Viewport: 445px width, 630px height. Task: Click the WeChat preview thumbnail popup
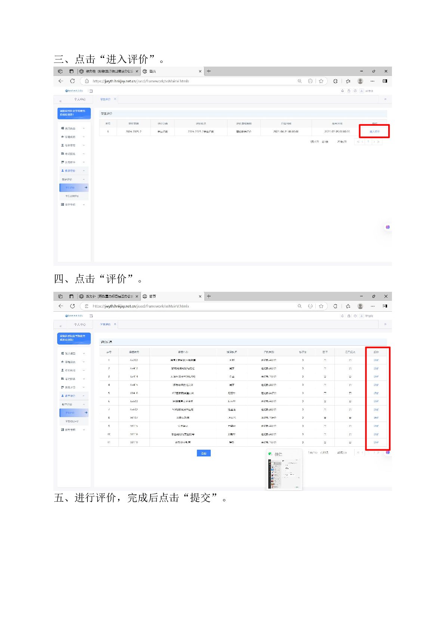284,470
